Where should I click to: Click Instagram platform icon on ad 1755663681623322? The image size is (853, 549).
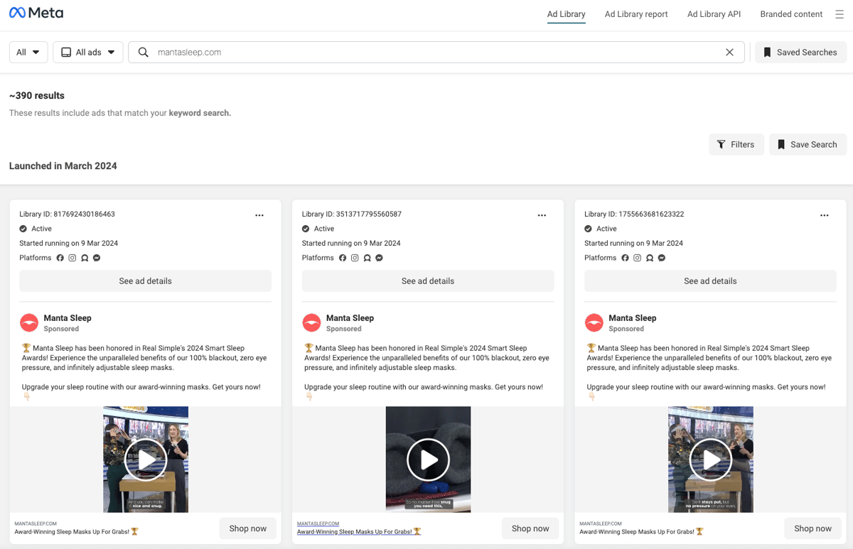[x=637, y=258]
